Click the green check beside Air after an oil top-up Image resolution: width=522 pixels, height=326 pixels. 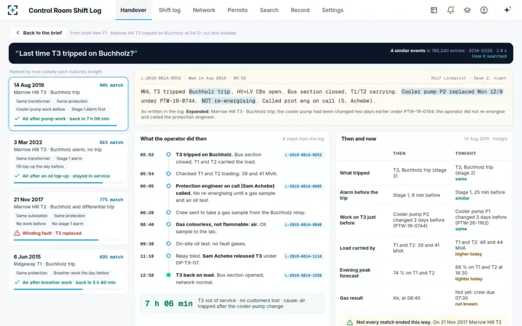pos(17,176)
